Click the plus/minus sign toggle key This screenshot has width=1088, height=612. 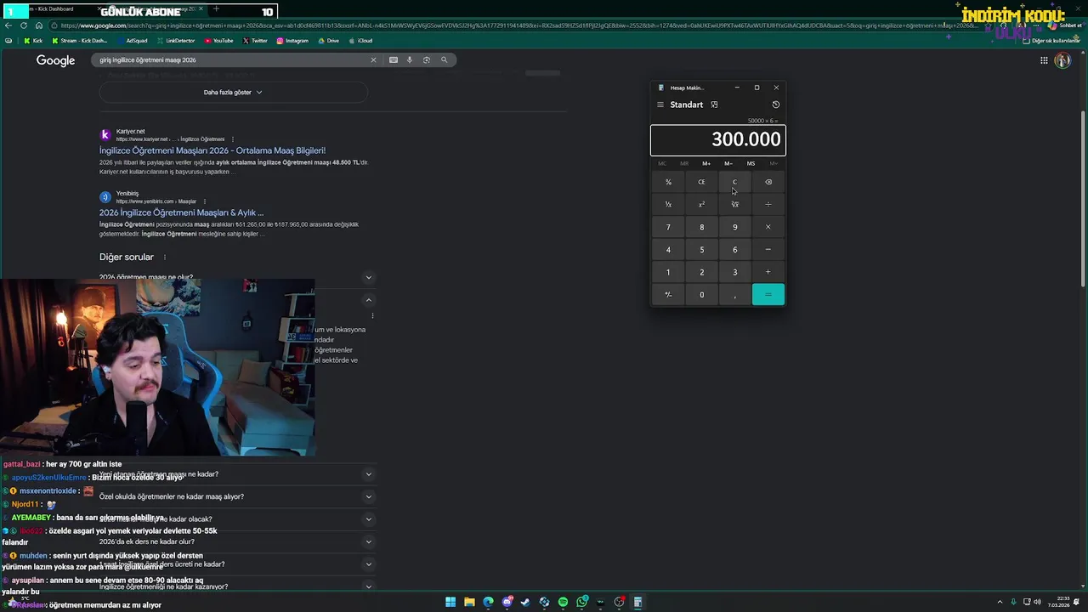668,295
